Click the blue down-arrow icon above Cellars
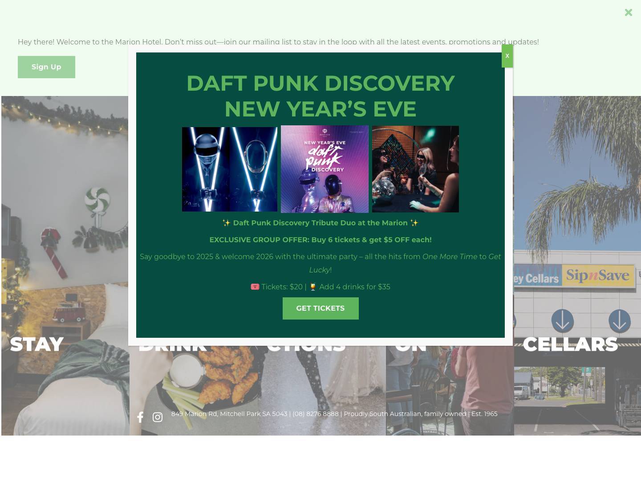Image resolution: width=641 pixels, height=480 pixels. click(562, 321)
